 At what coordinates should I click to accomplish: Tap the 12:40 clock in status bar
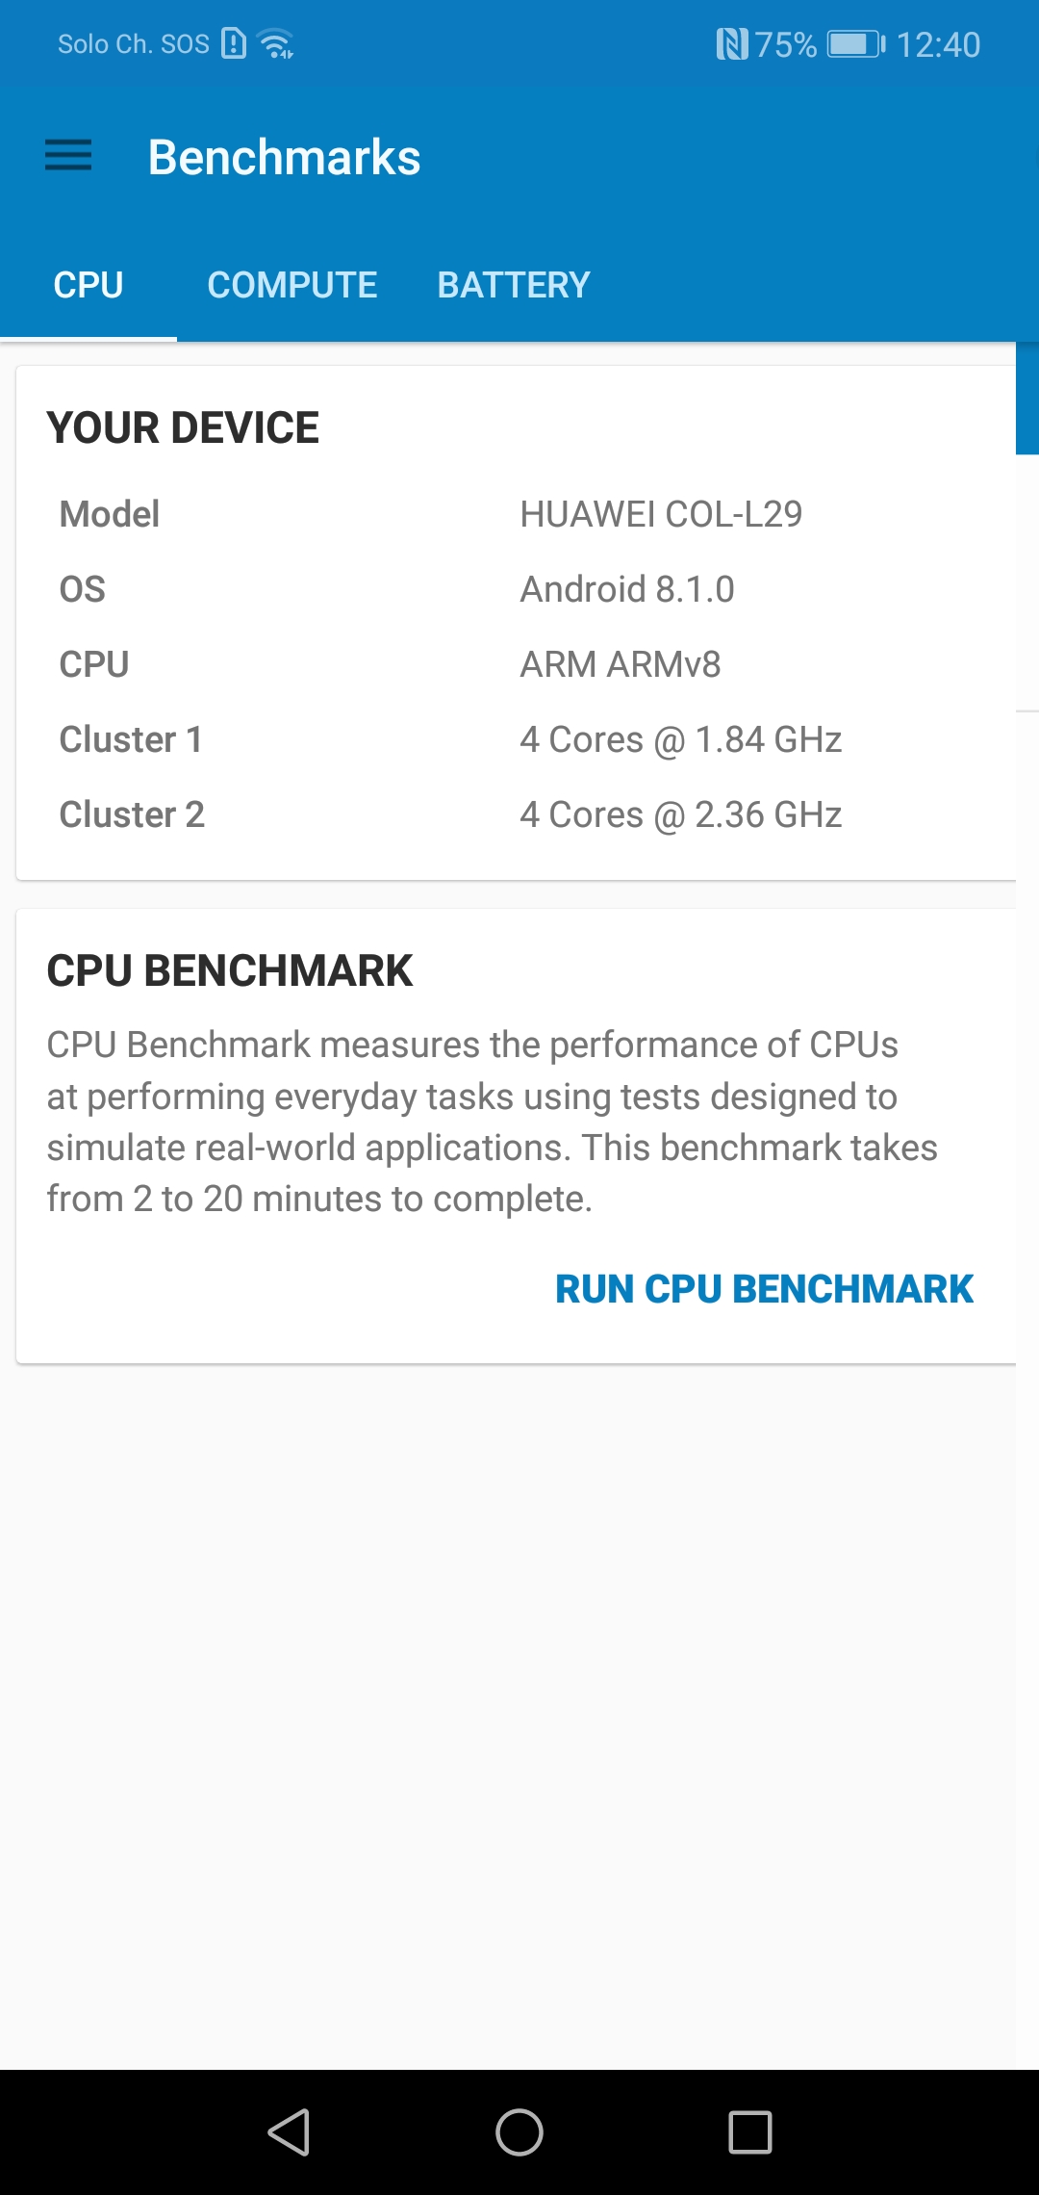pos(938,44)
